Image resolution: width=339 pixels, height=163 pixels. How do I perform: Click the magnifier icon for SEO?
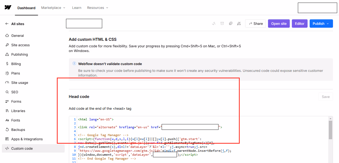[x=7, y=92]
